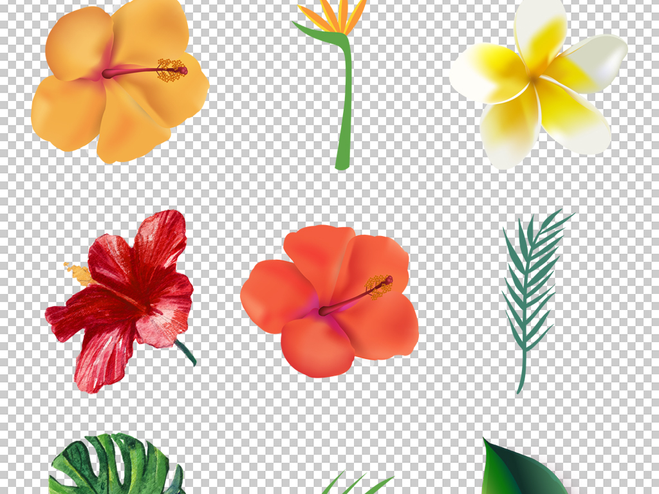659x494 pixels.
Task: Click the top petal of the red watercolor hibiscus
Action: [x=160, y=238]
